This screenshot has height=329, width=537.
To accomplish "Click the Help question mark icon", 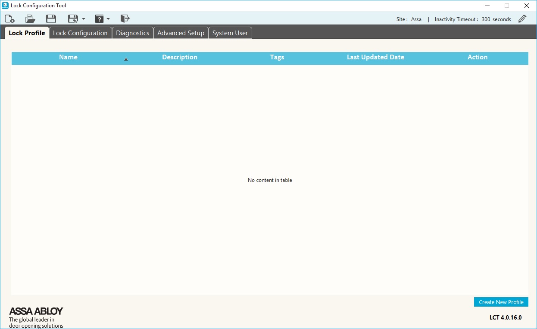I will tap(99, 18).
